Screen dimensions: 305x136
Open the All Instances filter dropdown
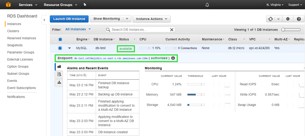coord(78,29)
